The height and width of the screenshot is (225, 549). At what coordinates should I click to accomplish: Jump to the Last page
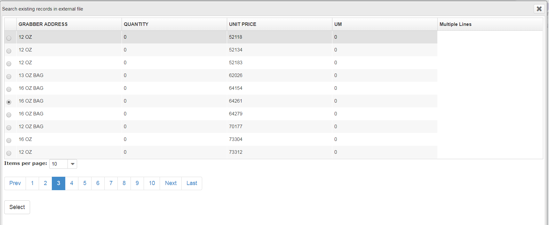click(192, 183)
